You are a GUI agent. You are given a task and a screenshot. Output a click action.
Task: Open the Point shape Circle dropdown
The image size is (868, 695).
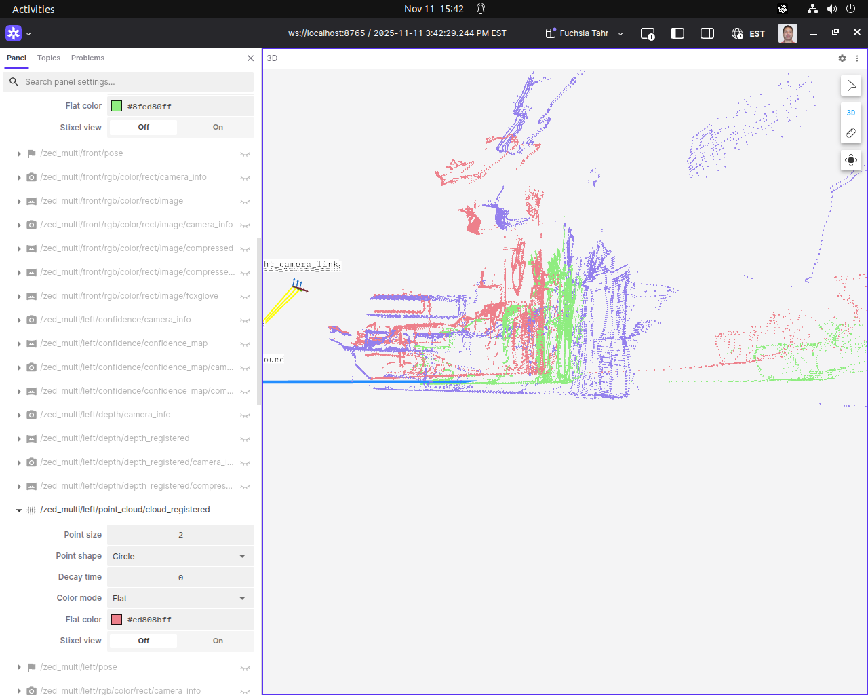tap(180, 557)
